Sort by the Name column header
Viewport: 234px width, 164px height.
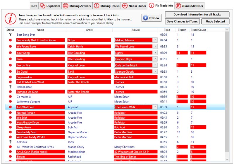tap(40, 30)
